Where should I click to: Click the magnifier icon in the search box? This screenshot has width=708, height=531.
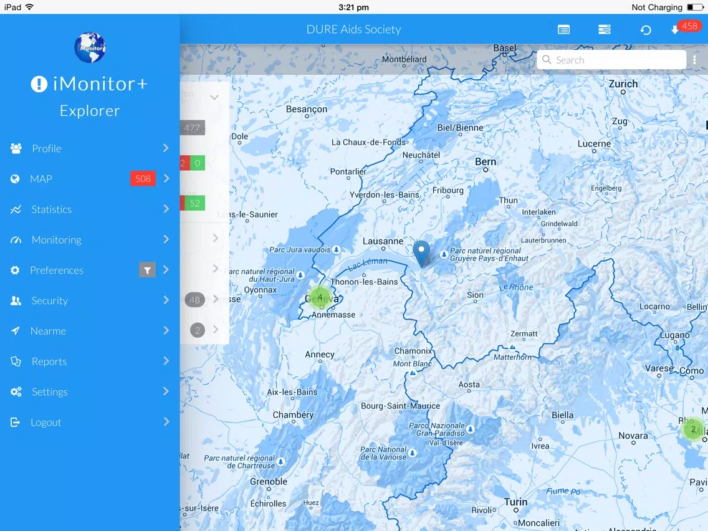click(547, 60)
